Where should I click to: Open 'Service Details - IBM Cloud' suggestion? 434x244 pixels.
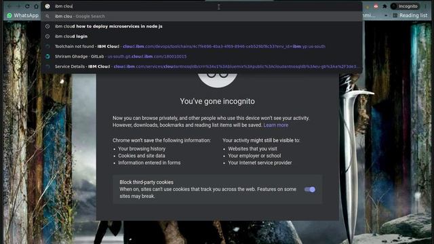point(201,66)
